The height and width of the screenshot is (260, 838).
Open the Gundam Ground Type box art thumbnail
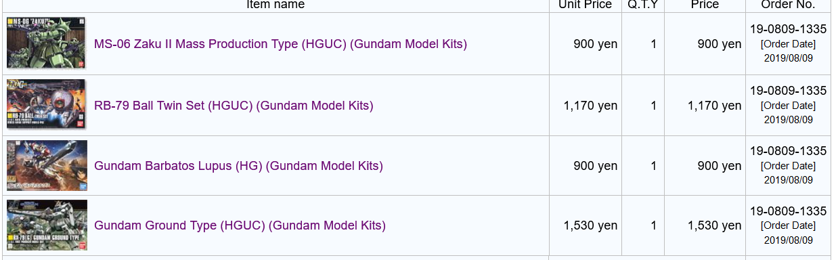(x=47, y=225)
